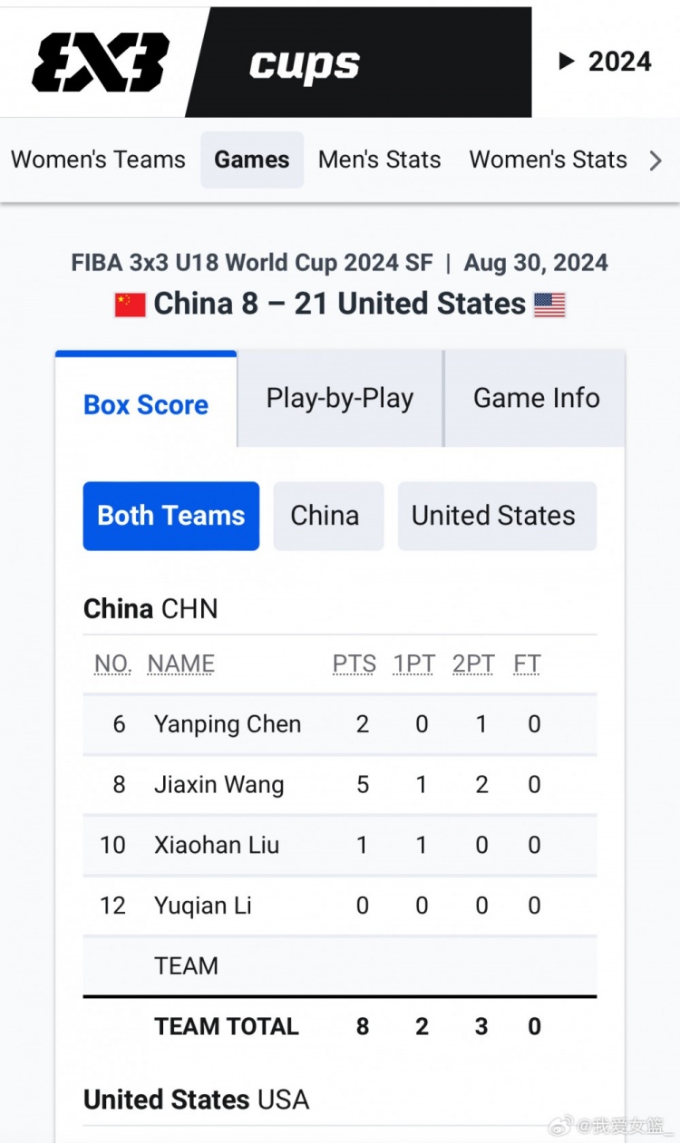The image size is (680, 1143).
Task: Open Women's Stats tab
Action: click(x=549, y=160)
